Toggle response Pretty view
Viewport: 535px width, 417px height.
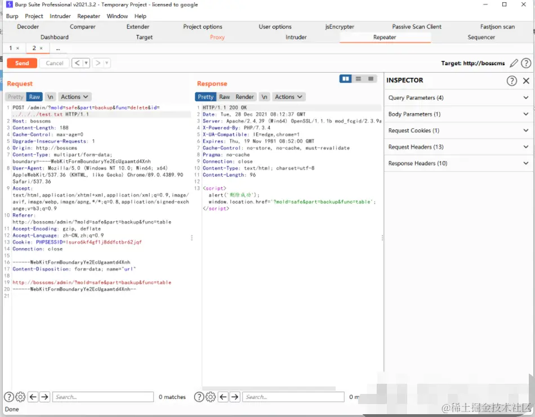(x=206, y=97)
